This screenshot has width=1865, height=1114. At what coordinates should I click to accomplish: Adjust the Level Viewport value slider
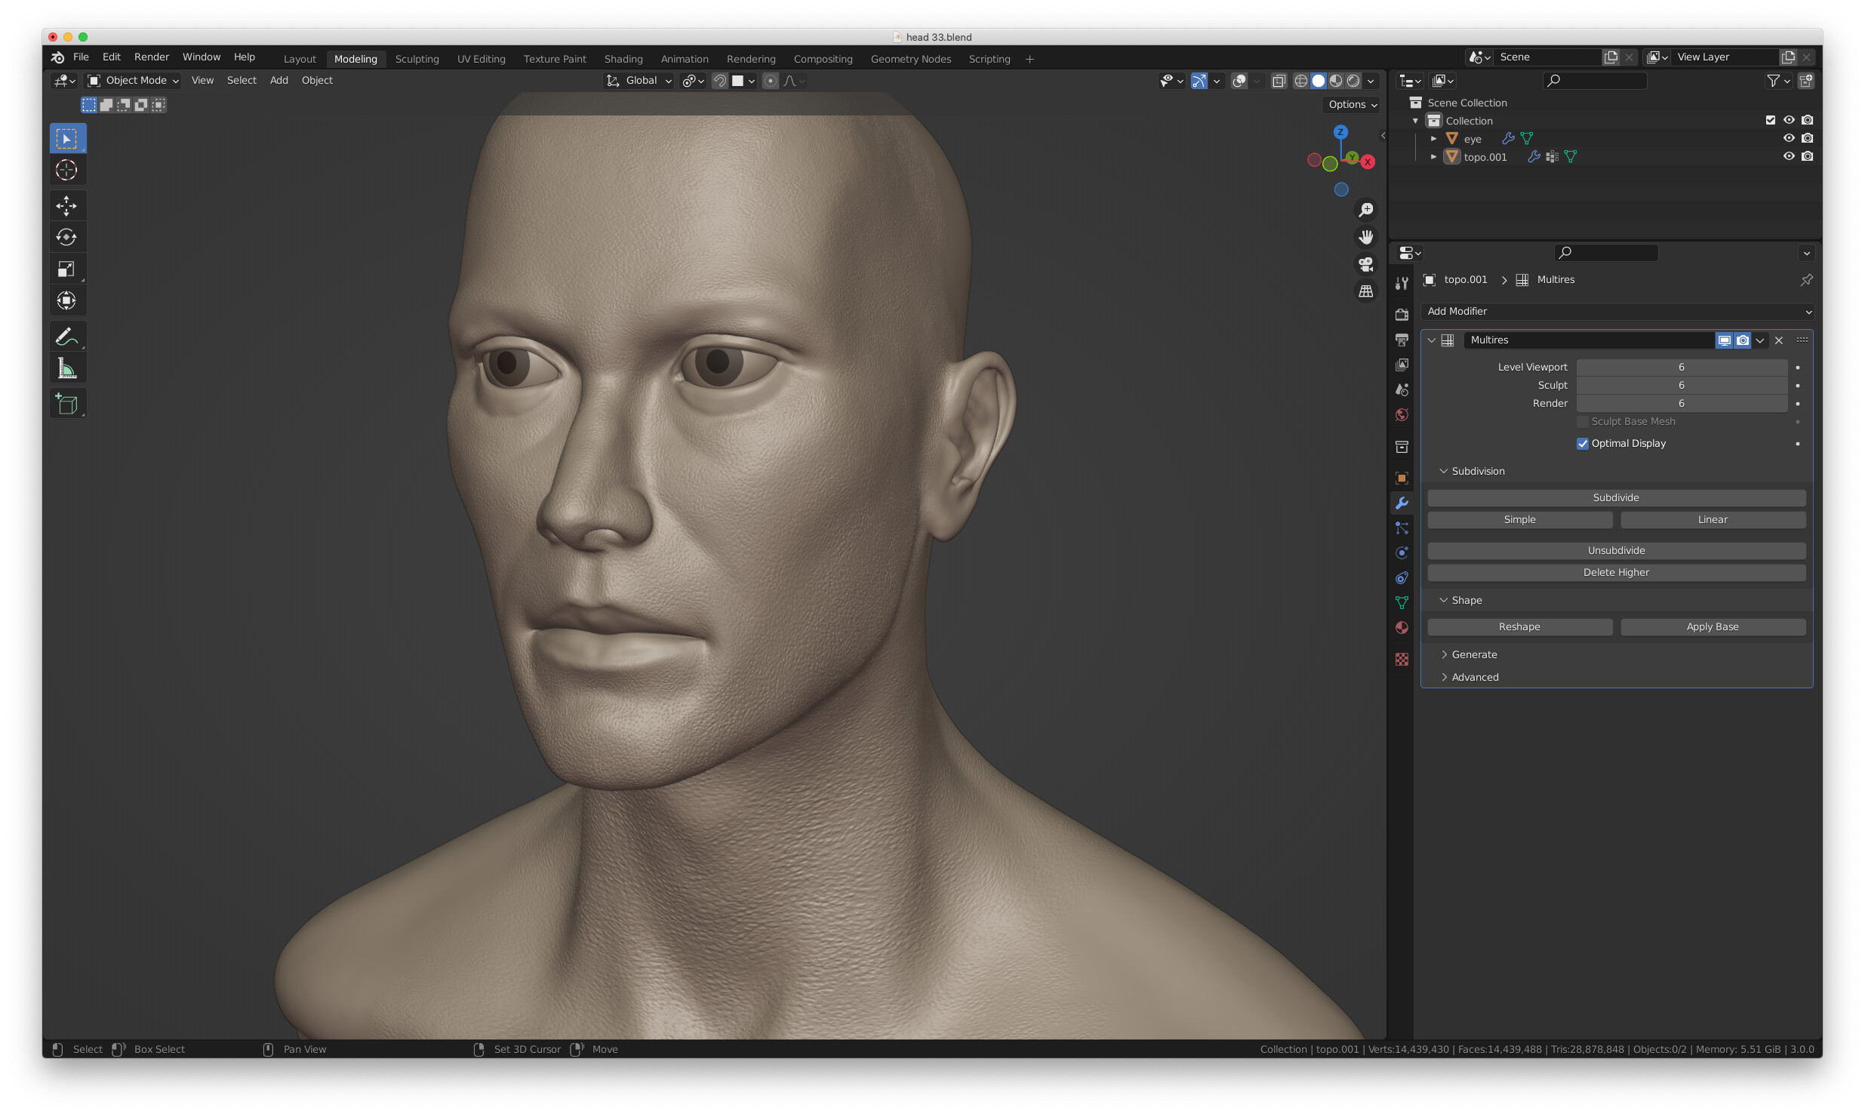pyautogui.click(x=1681, y=367)
